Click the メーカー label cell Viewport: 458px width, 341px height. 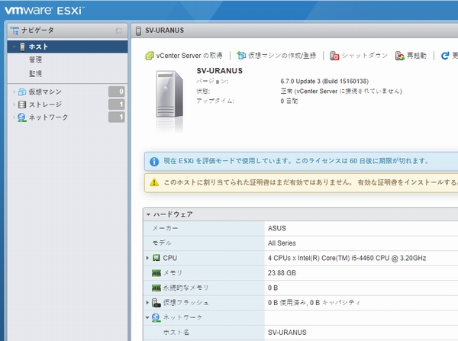pyautogui.click(x=204, y=228)
